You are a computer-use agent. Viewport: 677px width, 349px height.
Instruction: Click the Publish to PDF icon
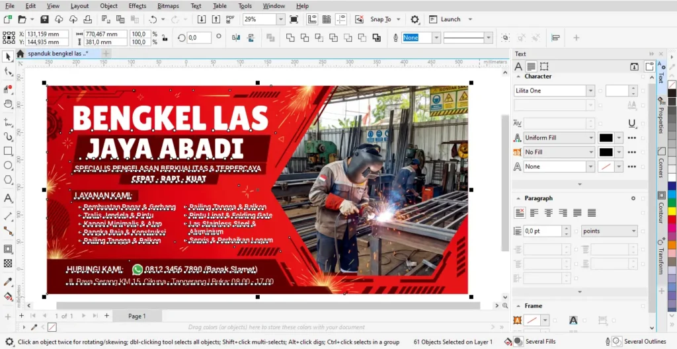pyautogui.click(x=230, y=19)
